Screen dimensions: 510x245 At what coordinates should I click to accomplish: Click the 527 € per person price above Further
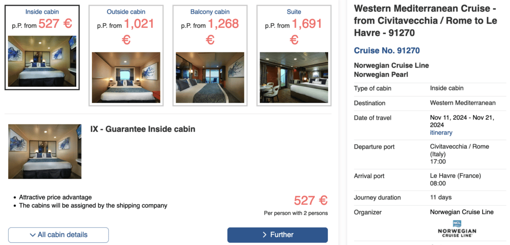[x=310, y=201]
